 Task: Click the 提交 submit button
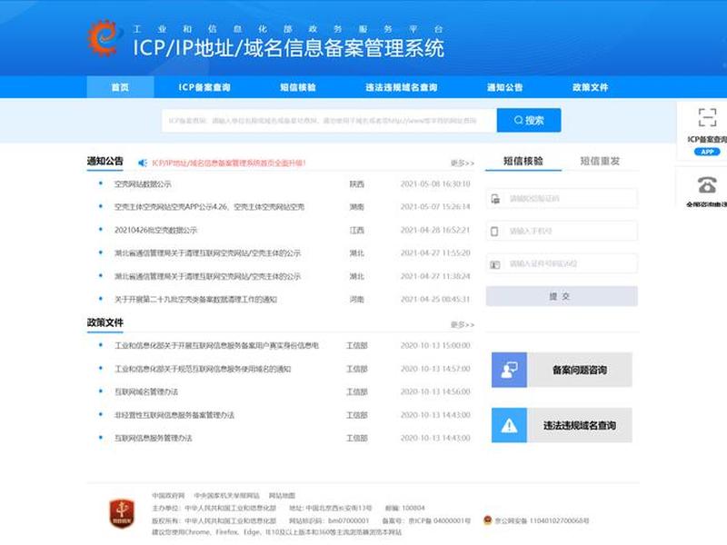(x=562, y=296)
